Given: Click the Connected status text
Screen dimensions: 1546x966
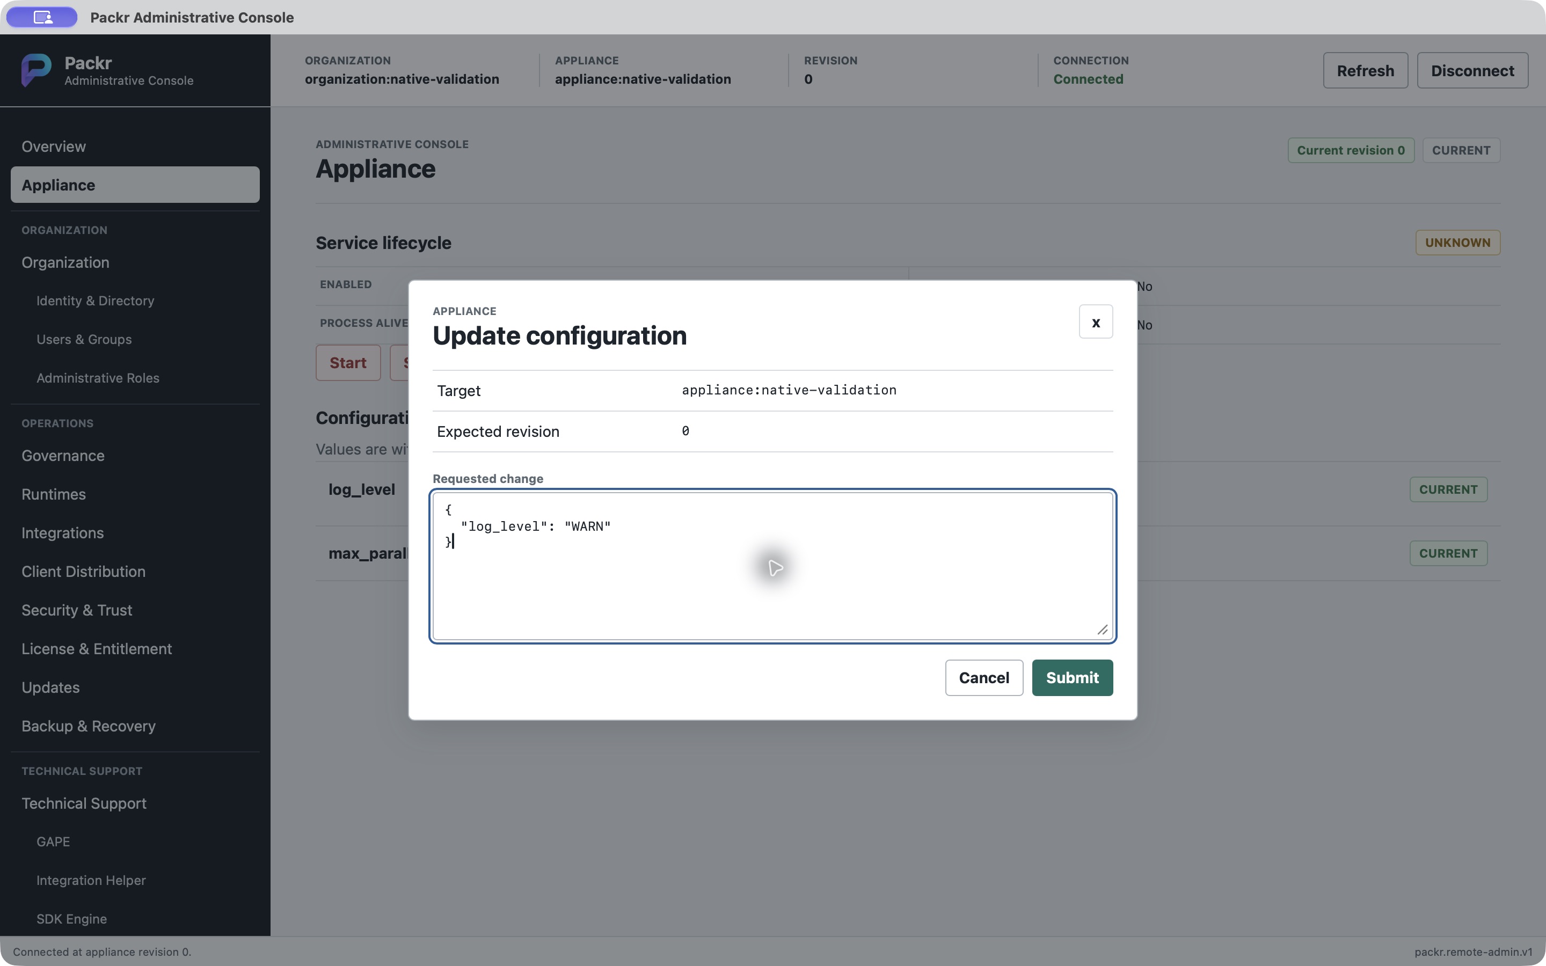Looking at the screenshot, I should (x=1088, y=79).
